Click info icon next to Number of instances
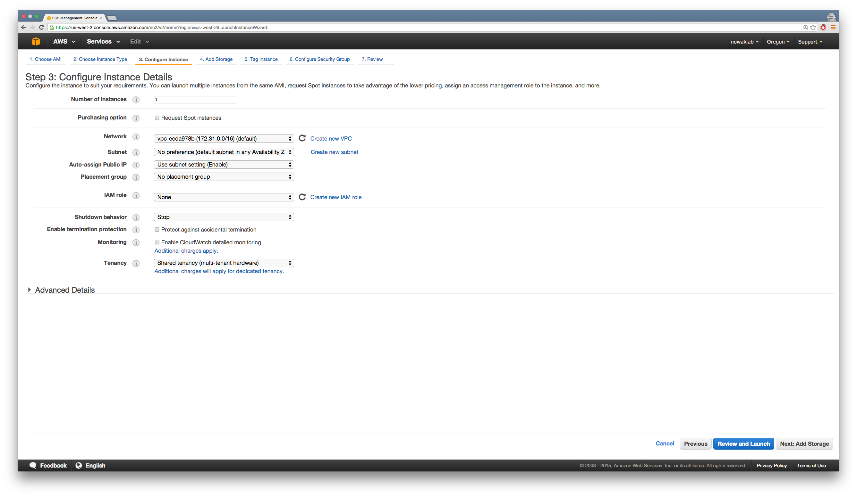 coord(136,100)
